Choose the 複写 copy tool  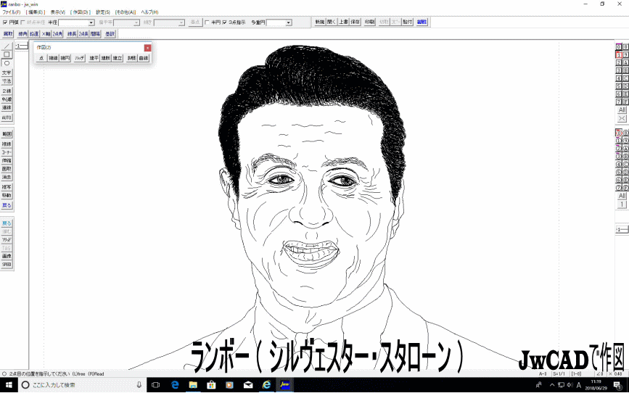(x=7, y=187)
